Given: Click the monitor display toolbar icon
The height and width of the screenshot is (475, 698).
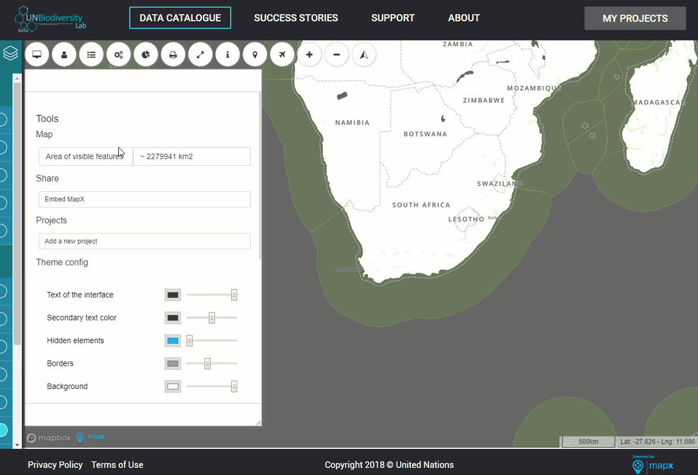Looking at the screenshot, I should pyautogui.click(x=37, y=55).
